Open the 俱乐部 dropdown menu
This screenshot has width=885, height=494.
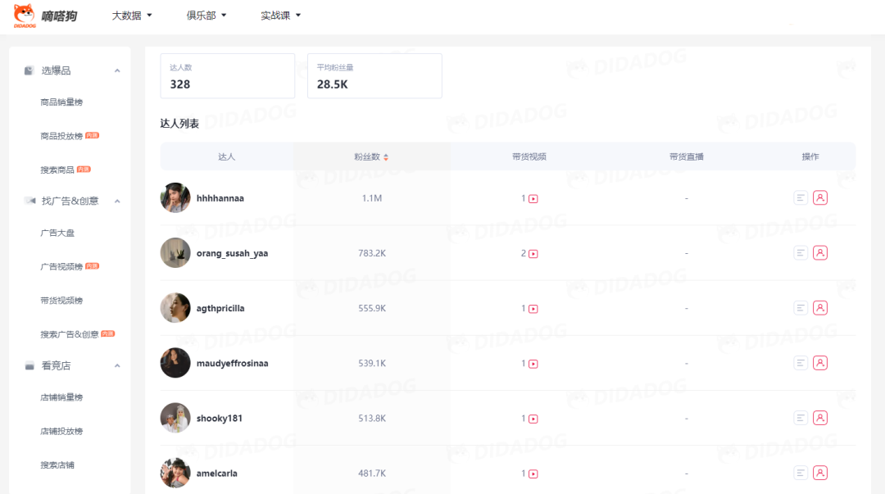coord(206,16)
